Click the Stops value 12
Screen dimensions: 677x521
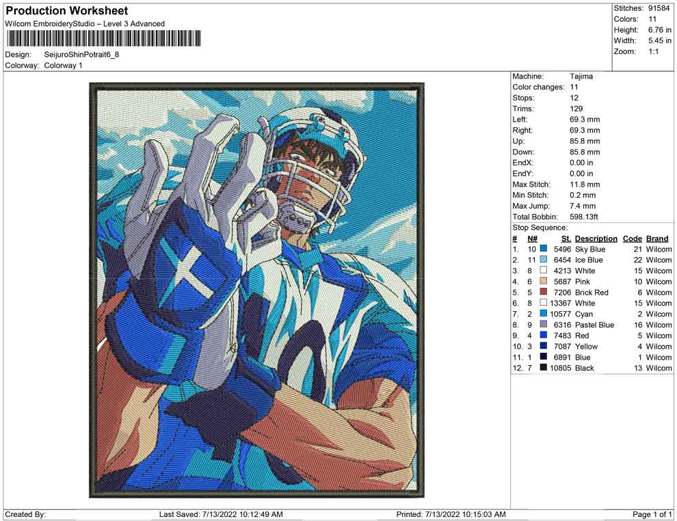(x=574, y=98)
